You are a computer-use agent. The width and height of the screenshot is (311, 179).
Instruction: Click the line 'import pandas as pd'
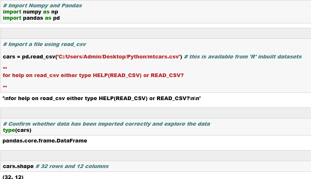tap(31, 18)
